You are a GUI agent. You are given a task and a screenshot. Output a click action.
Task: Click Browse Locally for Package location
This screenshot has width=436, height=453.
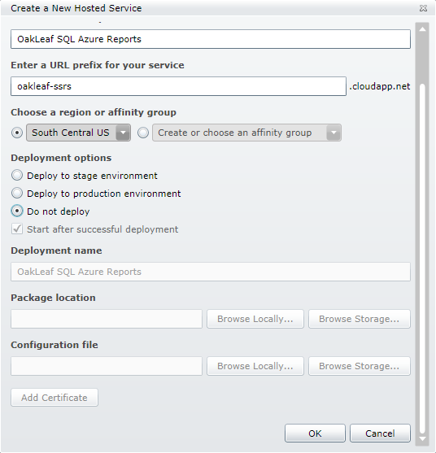255,319
